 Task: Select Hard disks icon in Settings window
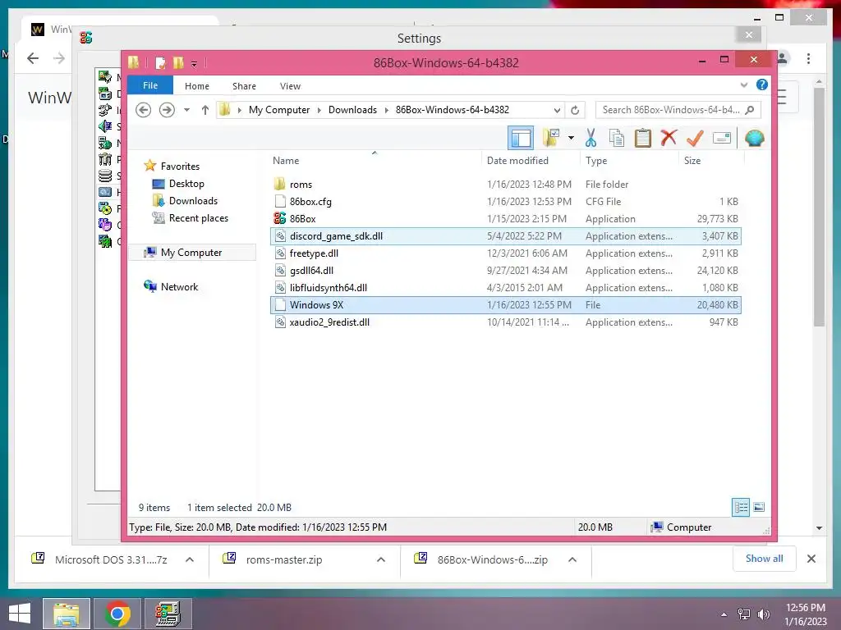click(105, 192)
